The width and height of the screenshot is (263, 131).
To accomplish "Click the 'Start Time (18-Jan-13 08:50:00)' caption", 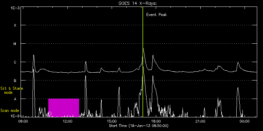I will point(139,126).
